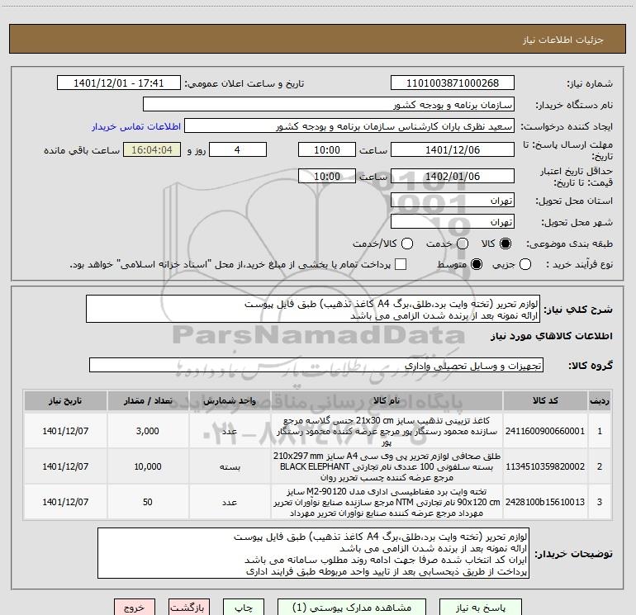This screenshot has height=615, width=636.
Task: Click the delivery city field تهران
Action: 453,221
